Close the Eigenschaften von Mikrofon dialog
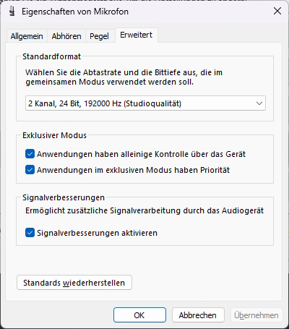Viewport: 289px width, 329px height. [x=277, y=11]
